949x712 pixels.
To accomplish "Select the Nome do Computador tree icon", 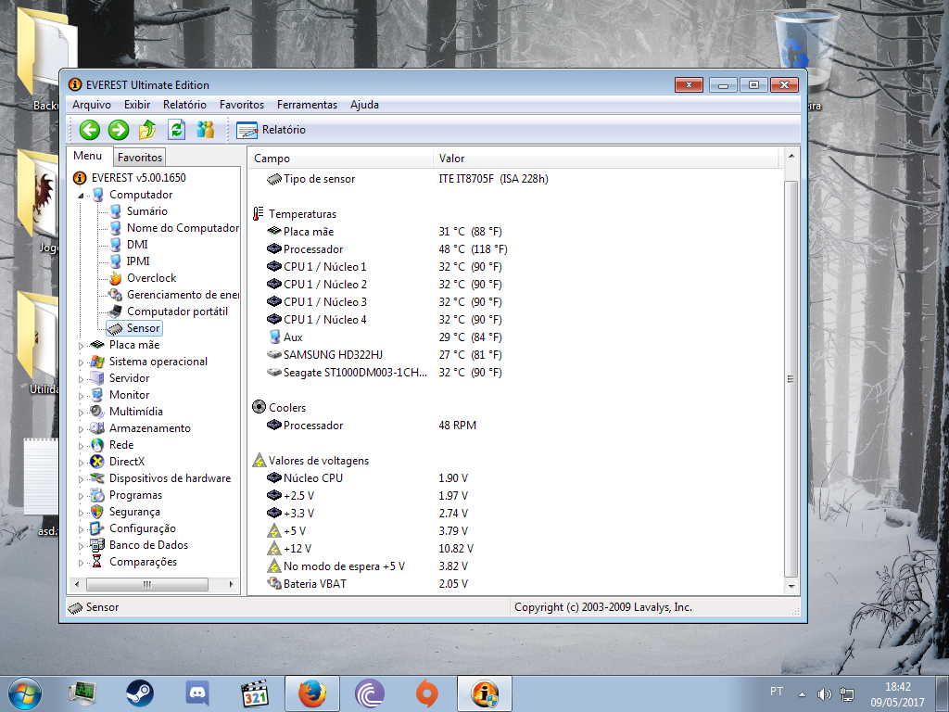I will coord(115,228).
